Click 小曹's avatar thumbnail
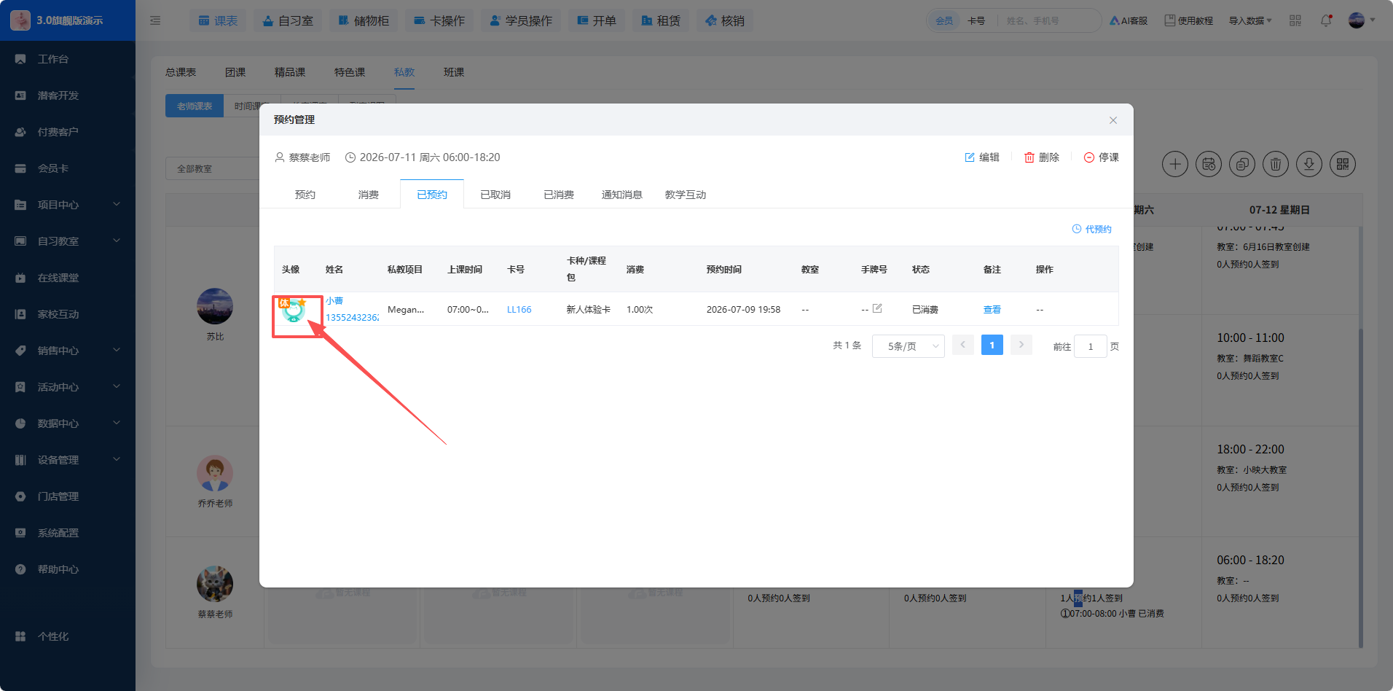This screenshot has height=691, width=1393. (x=293, y=310)
